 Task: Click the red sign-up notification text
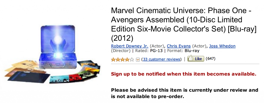coord(184,74)
